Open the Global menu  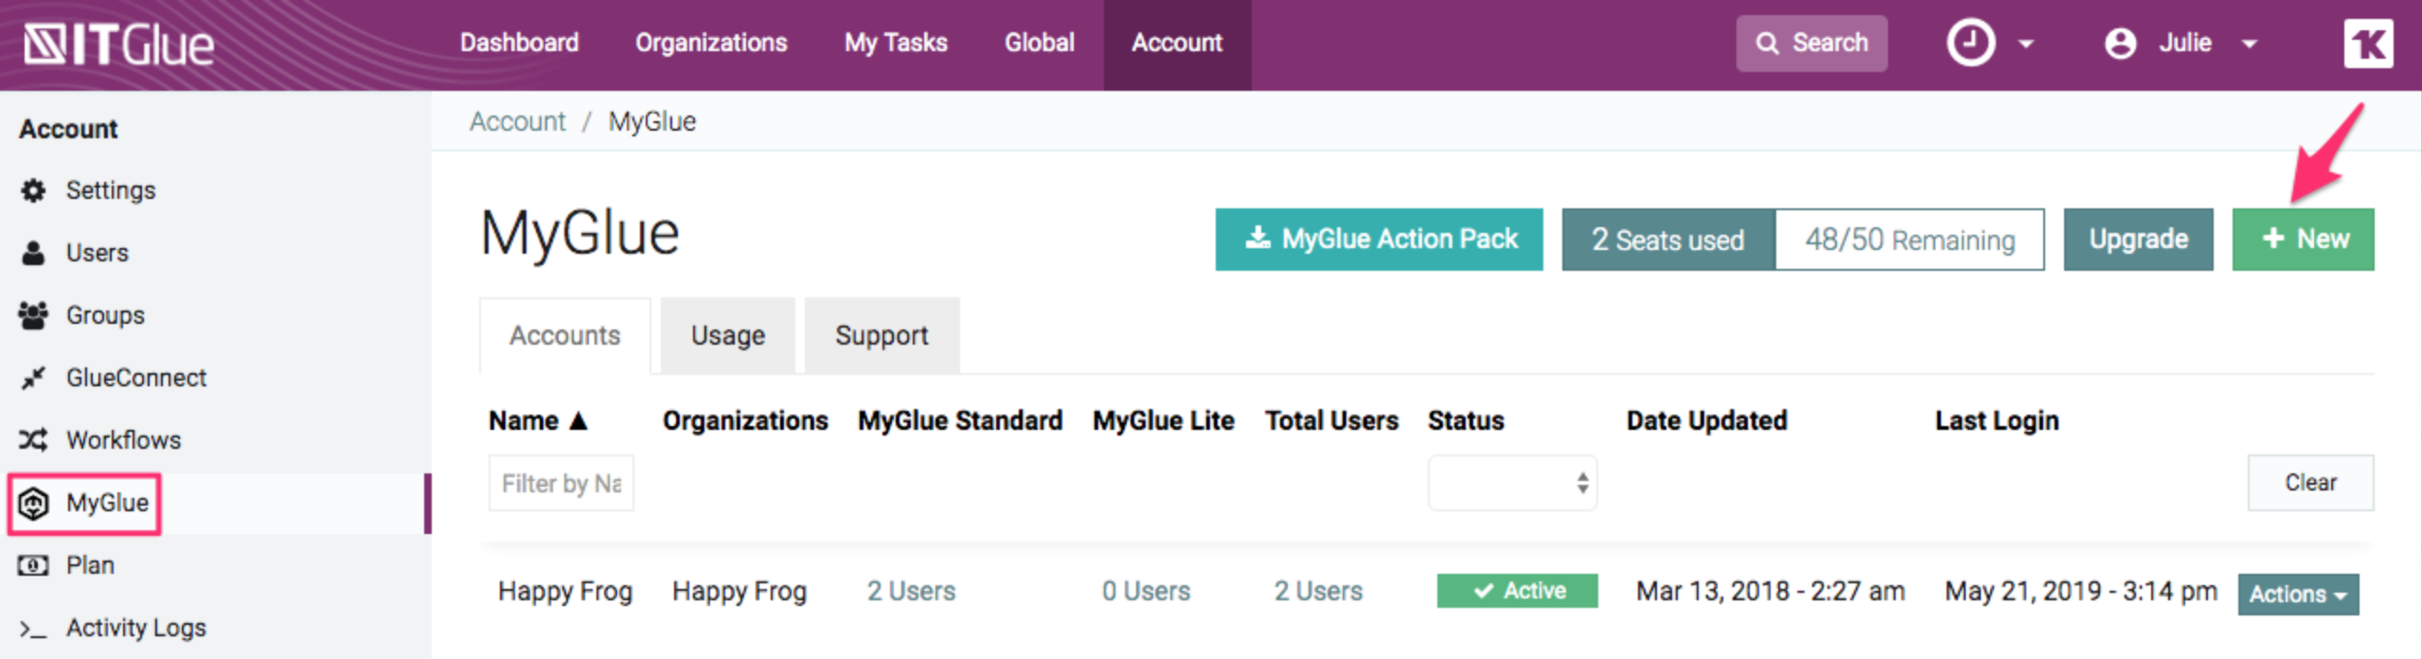tap(1040, 43)
